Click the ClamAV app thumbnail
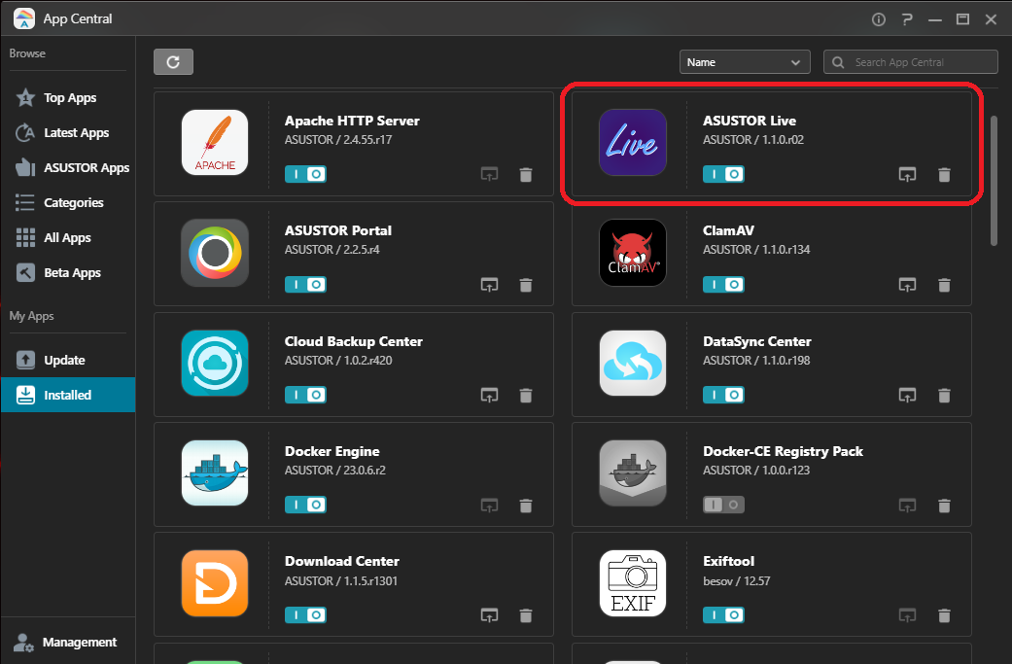The width and height of the screenshot is (1012, 664). pyautogui.click(x=633, y=253)
